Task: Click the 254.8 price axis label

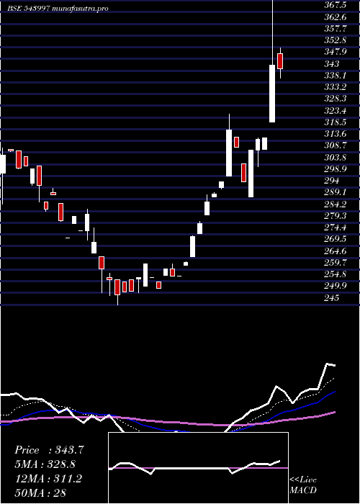Action: click(336, 274)
